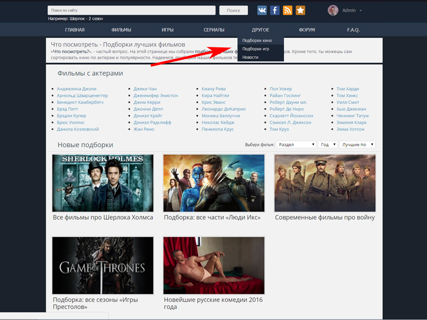Screen dimensions: 427x320
Task: Open Роберт Дауни мл. actor link
Action: tap(288, 102)
